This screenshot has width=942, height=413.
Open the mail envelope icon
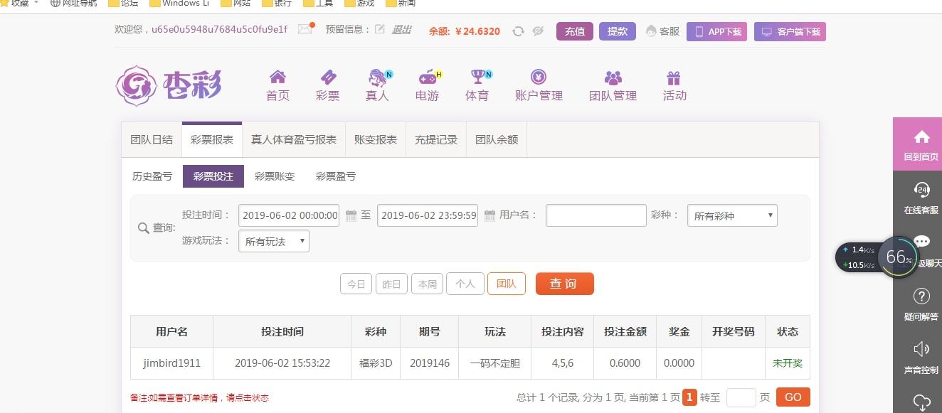click(305, 30)
